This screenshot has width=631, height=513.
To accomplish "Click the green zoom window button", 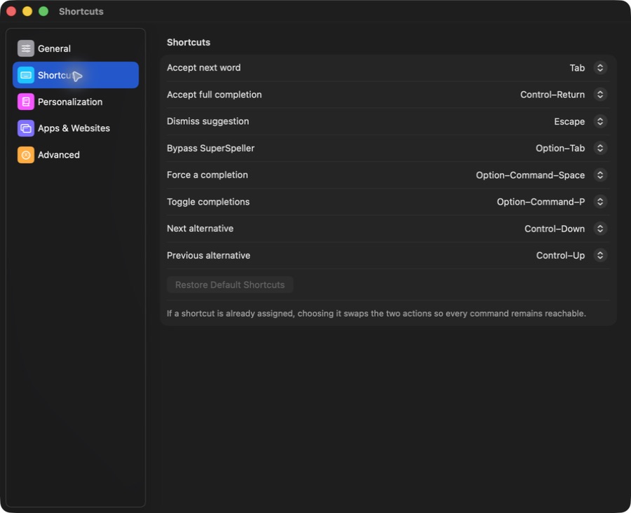I will [43, 11].
